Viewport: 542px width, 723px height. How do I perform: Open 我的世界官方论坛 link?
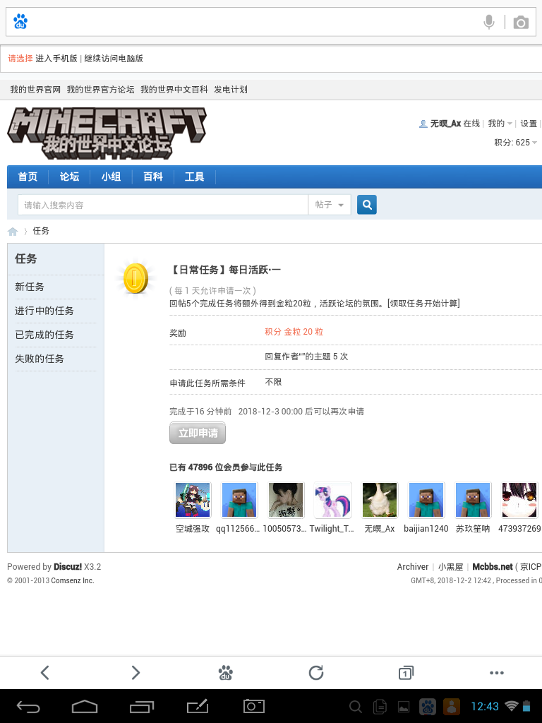[100, 90]
